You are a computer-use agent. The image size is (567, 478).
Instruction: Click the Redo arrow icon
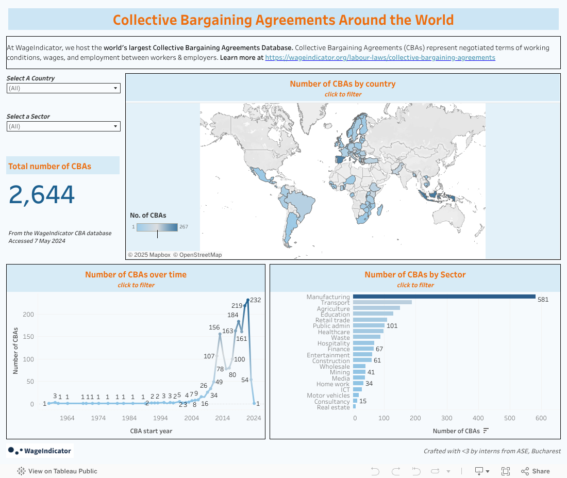tap(396, 471)
